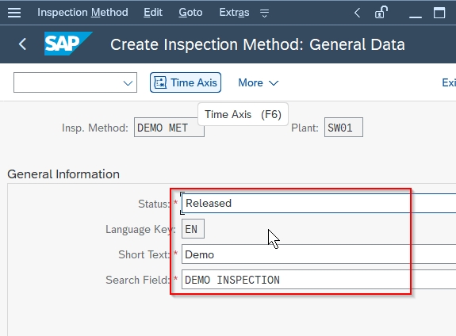
Task: Open the command field dropdown arrow
Action: (128, 83)
